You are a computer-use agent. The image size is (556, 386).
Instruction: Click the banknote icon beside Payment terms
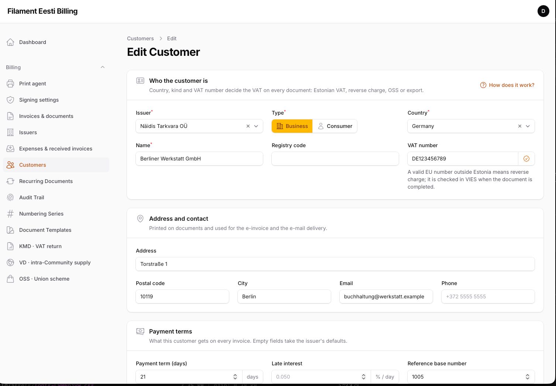140,331
